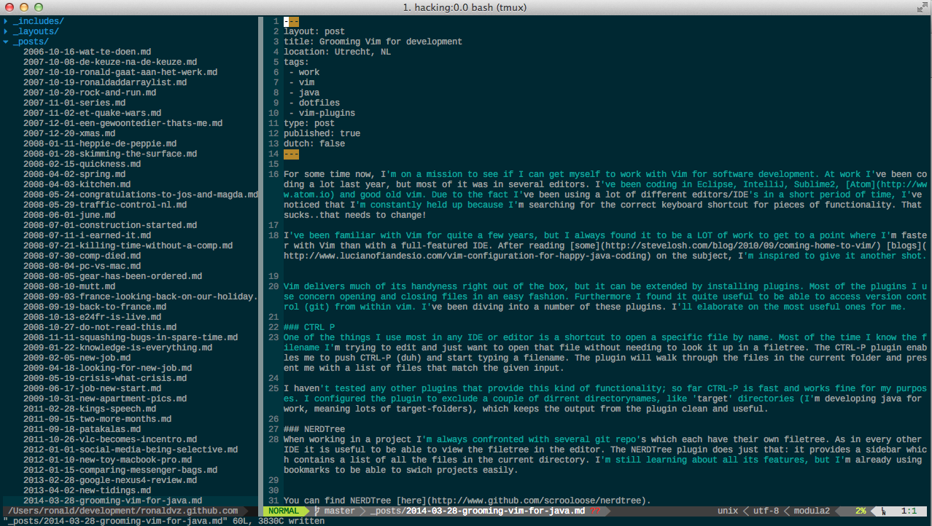The image size is (932, 526).
Task: Select 2011-09-18-patakalas.md
Action: click(x=82, y=429)
